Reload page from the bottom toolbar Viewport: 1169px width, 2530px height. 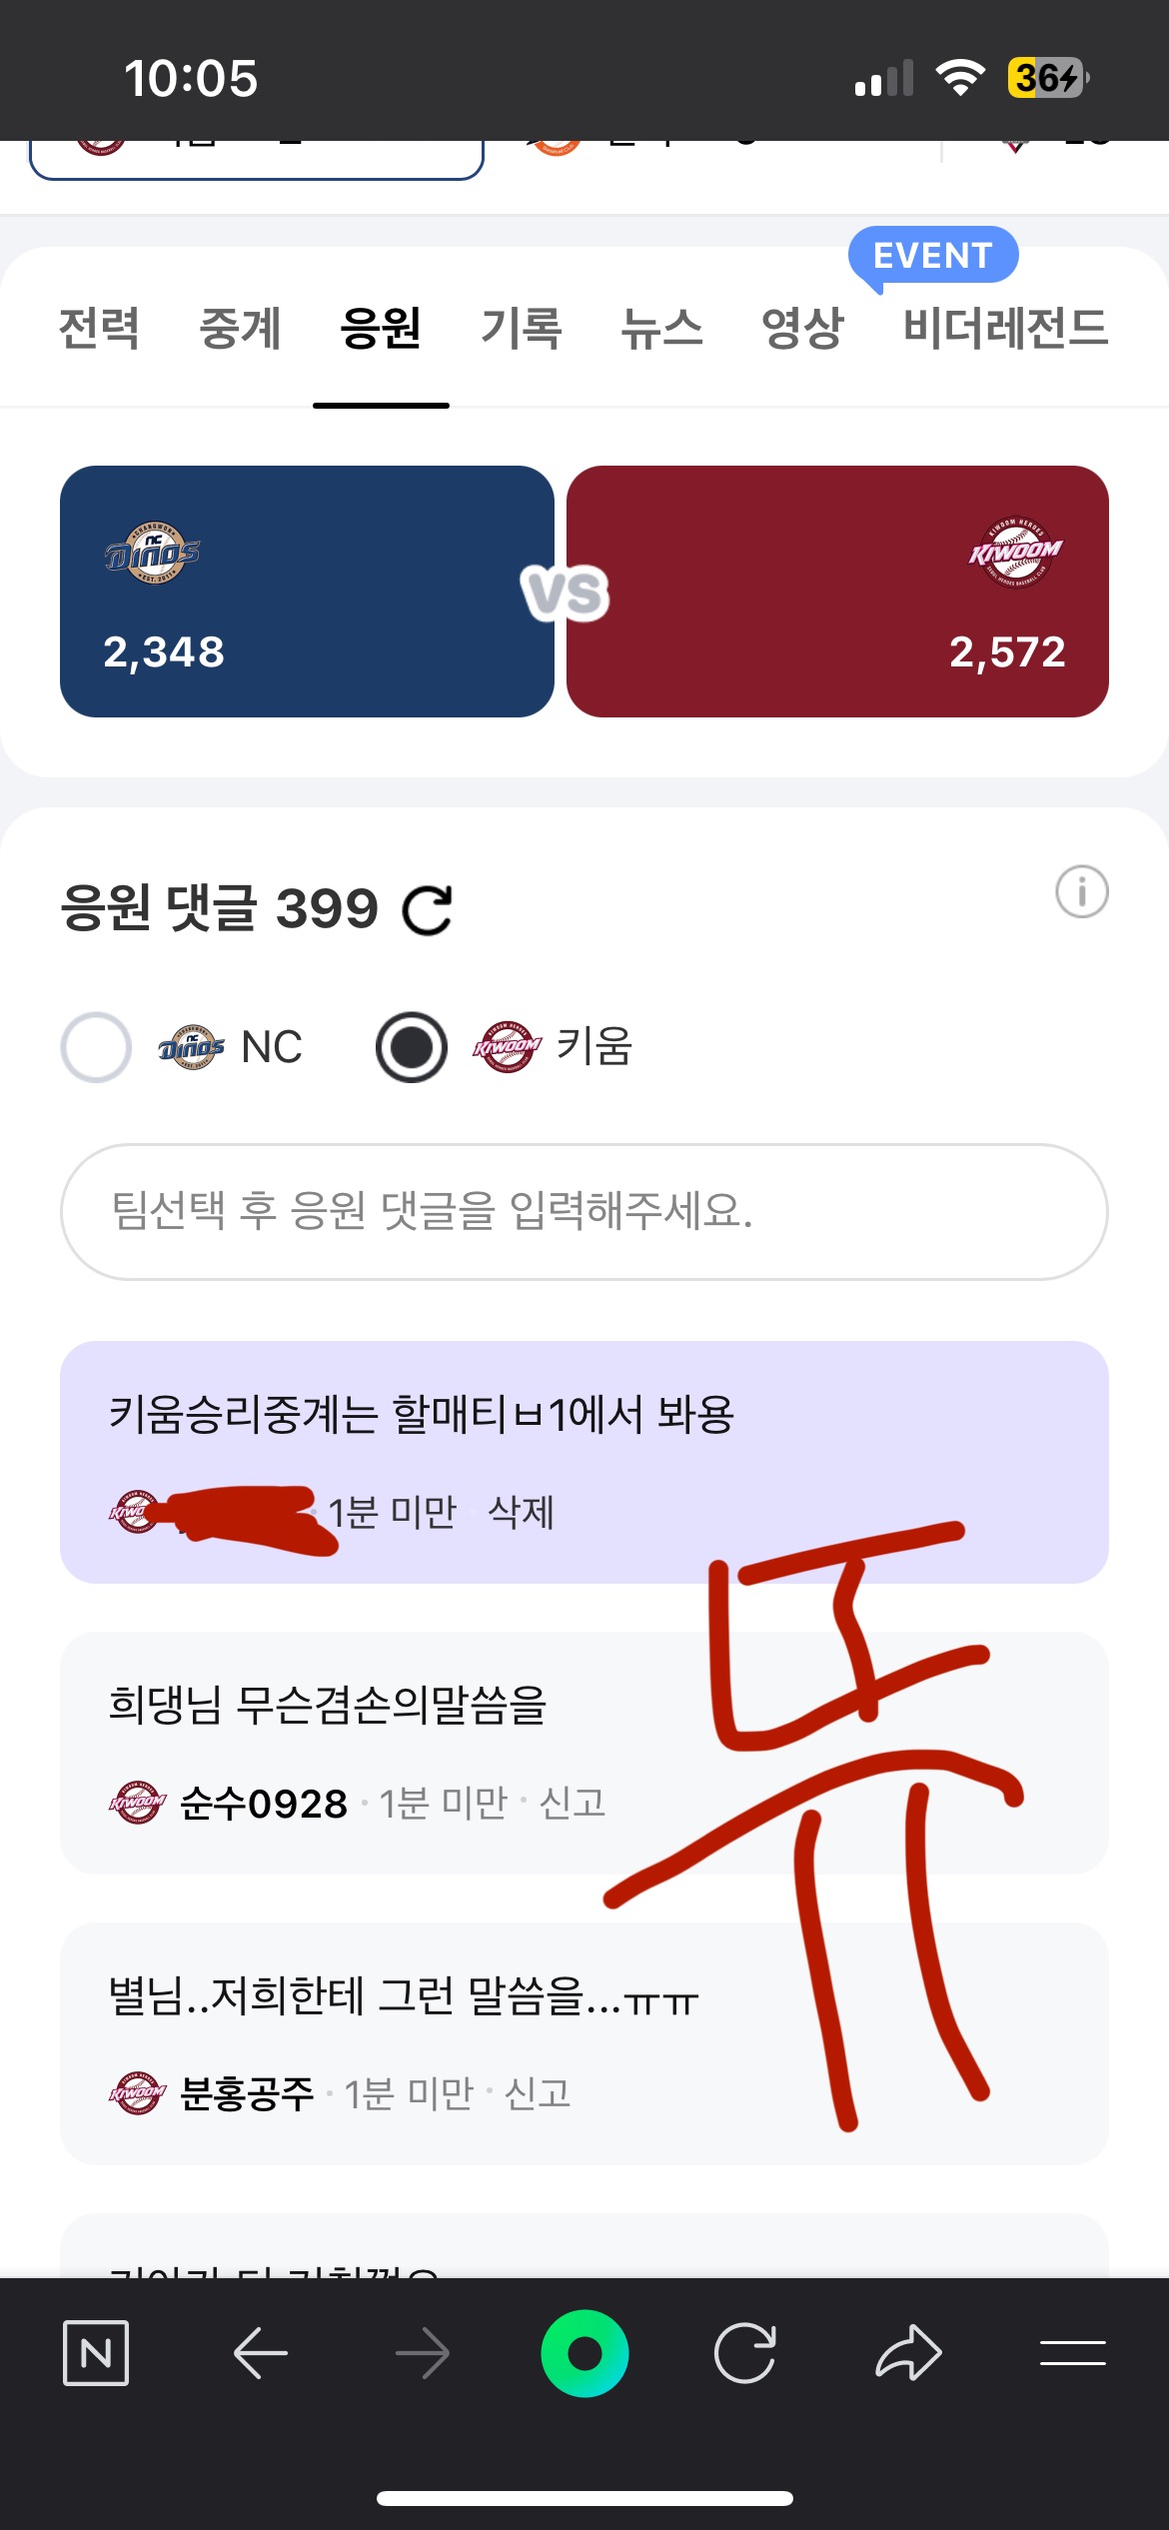click(745, 2353)
